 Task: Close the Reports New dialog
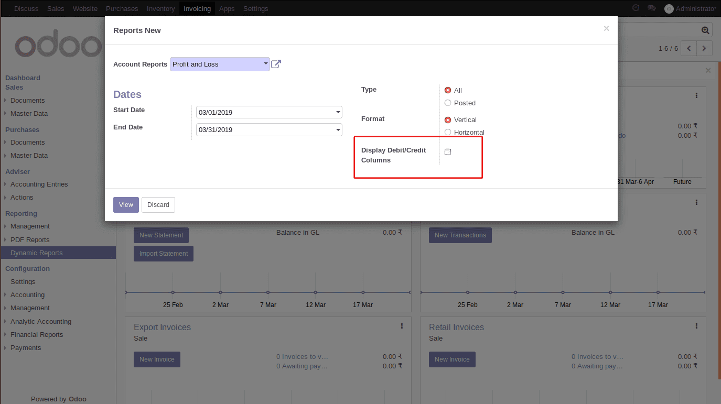[x=606, y=29]
